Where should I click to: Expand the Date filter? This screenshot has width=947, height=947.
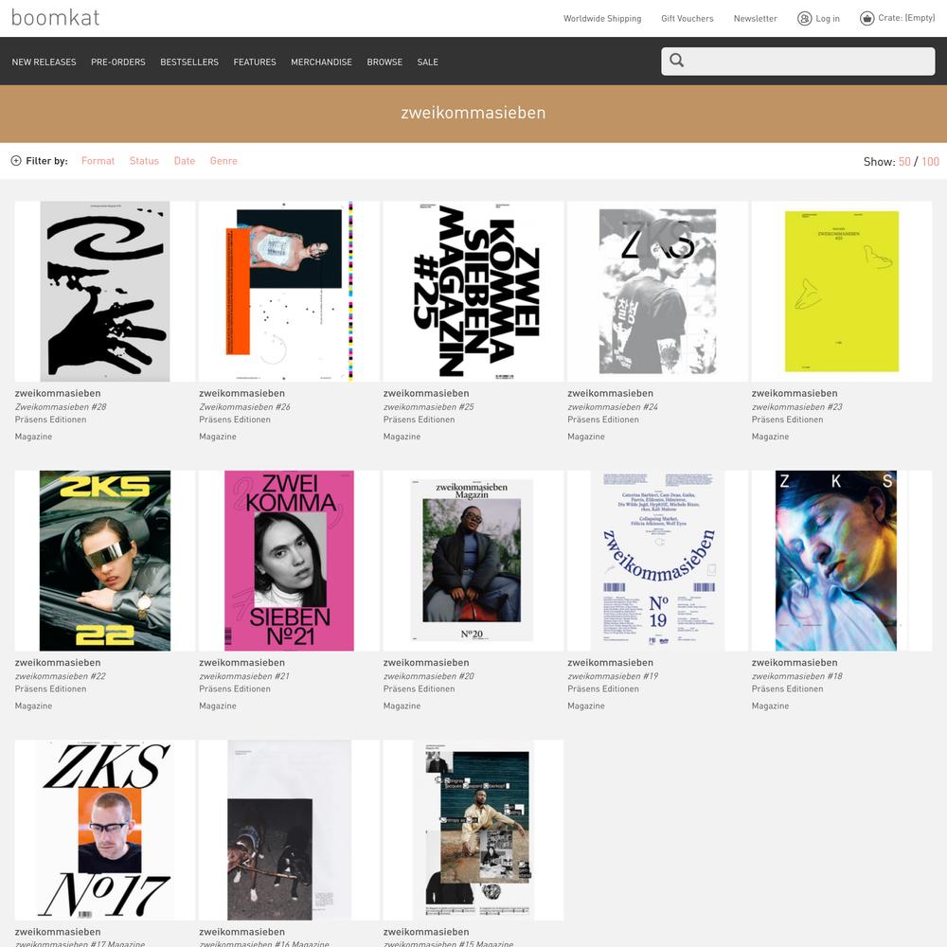coord(185,161)
